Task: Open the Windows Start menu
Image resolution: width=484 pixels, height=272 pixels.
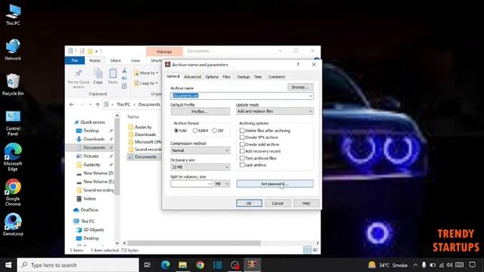Action: [8, 265]
